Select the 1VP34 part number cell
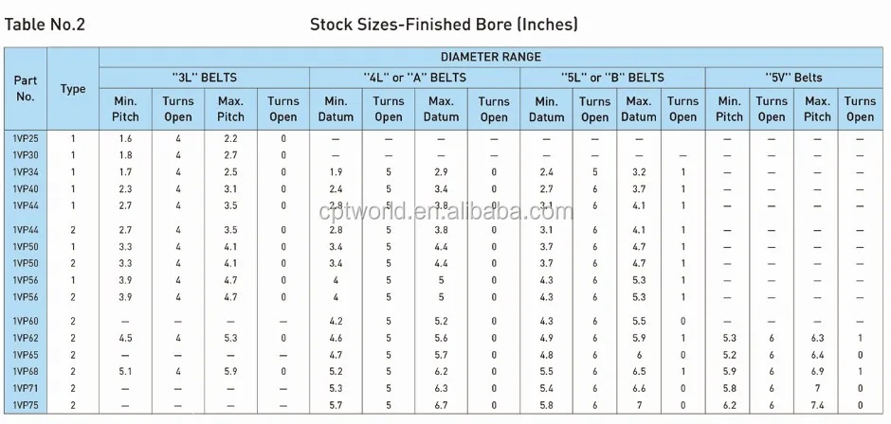Image resolution: width=891 pixels, height=424 pixels. pyautogui.click(x=26, y=171)
